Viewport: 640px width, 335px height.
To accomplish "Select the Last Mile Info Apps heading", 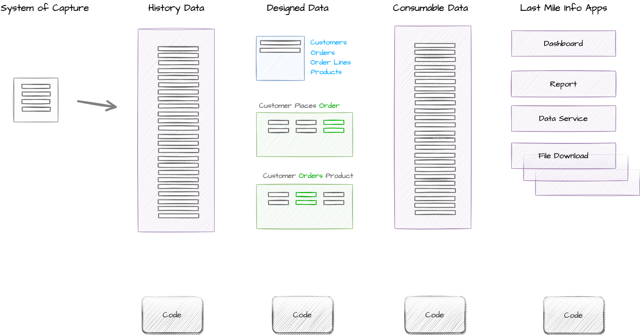I will [x=563, y=8].
